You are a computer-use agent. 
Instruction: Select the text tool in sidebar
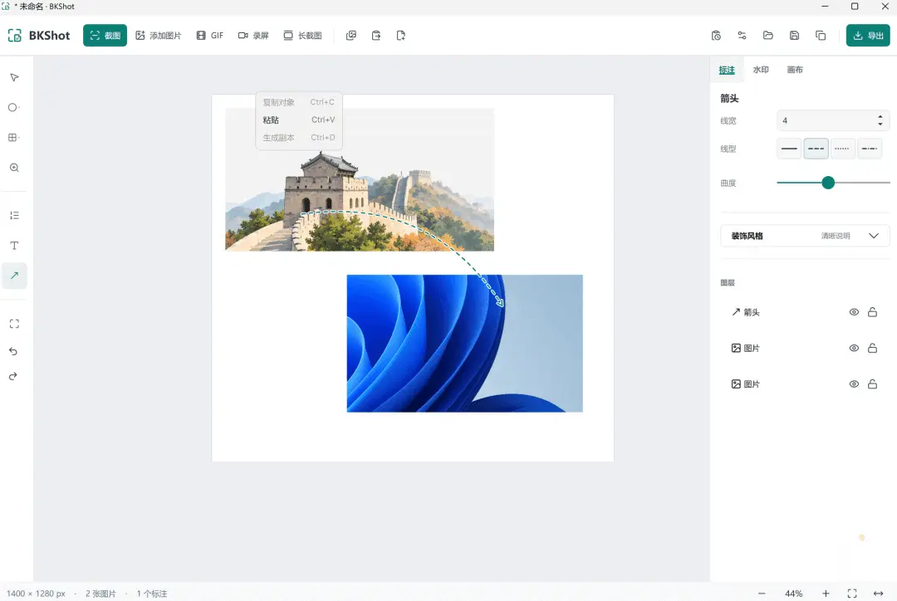click(x=14, y=246)
